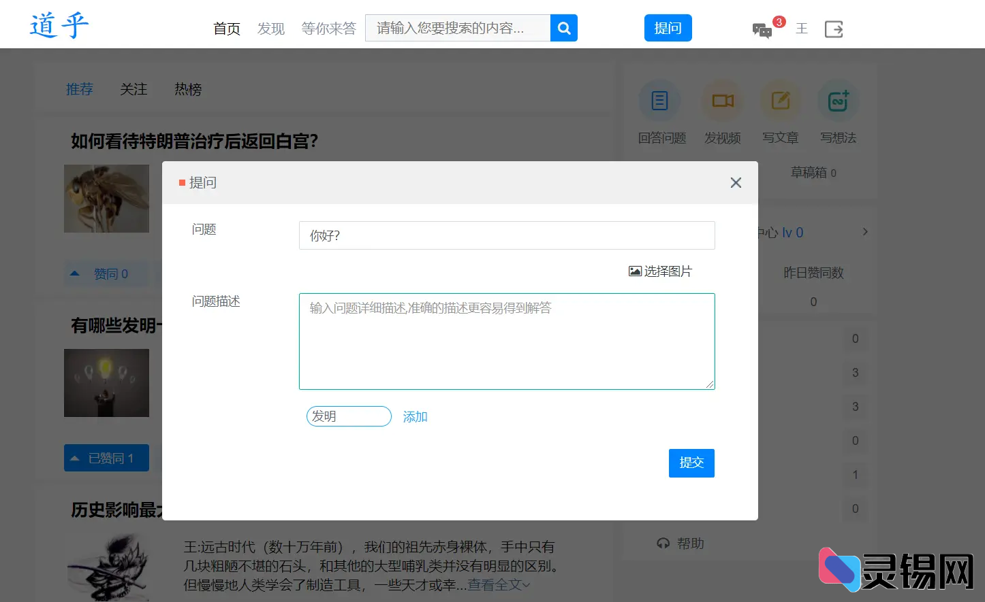Viewport: 985px width, 602px height.
Task: Open the light bulb thumbnail image
Action: [106, 383]
